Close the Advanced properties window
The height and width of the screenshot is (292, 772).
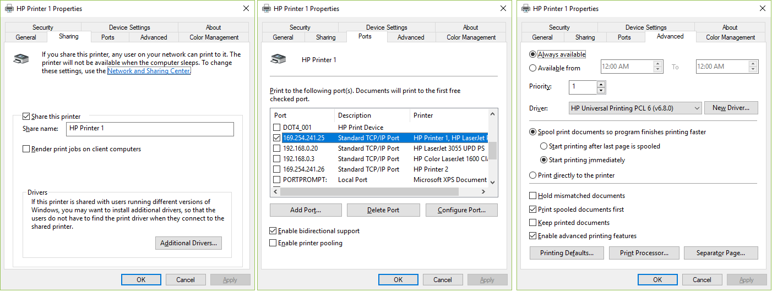pyautogui.click(x=762, y=8)
